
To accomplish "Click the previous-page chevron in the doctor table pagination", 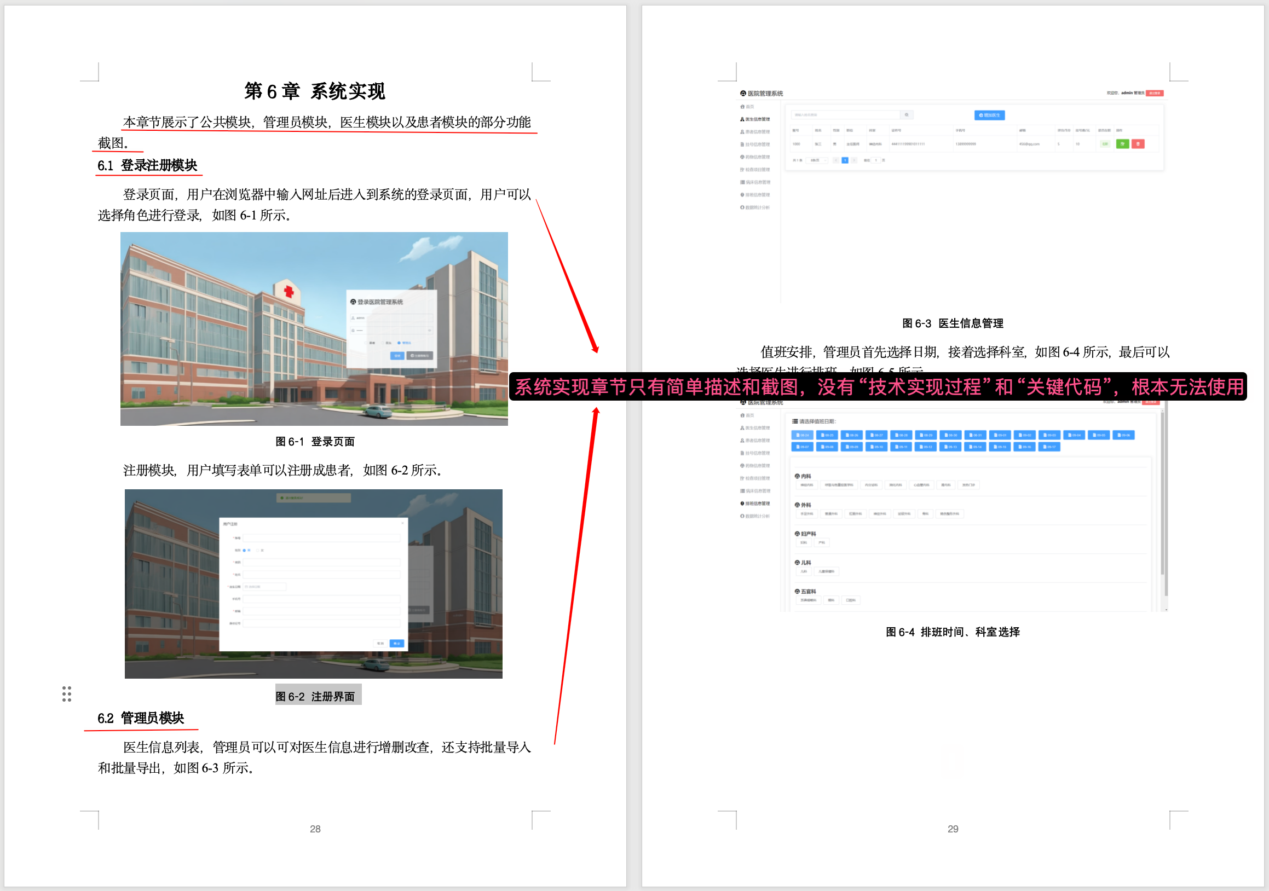I will [x=835, y=160].
